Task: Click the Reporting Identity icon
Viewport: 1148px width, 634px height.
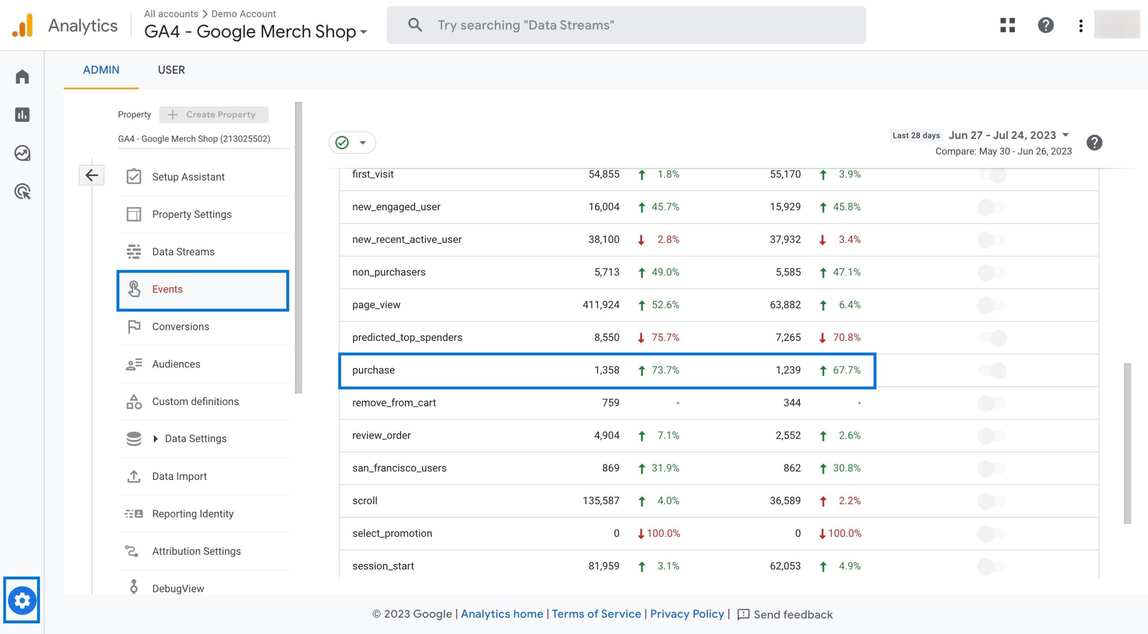Action: [134, 513]
